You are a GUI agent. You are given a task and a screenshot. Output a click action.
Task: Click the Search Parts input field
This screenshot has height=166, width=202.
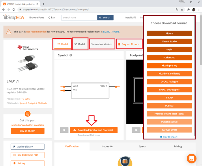point(79,18)
